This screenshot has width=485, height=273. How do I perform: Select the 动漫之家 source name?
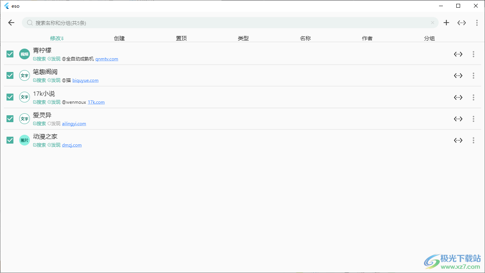45,136
